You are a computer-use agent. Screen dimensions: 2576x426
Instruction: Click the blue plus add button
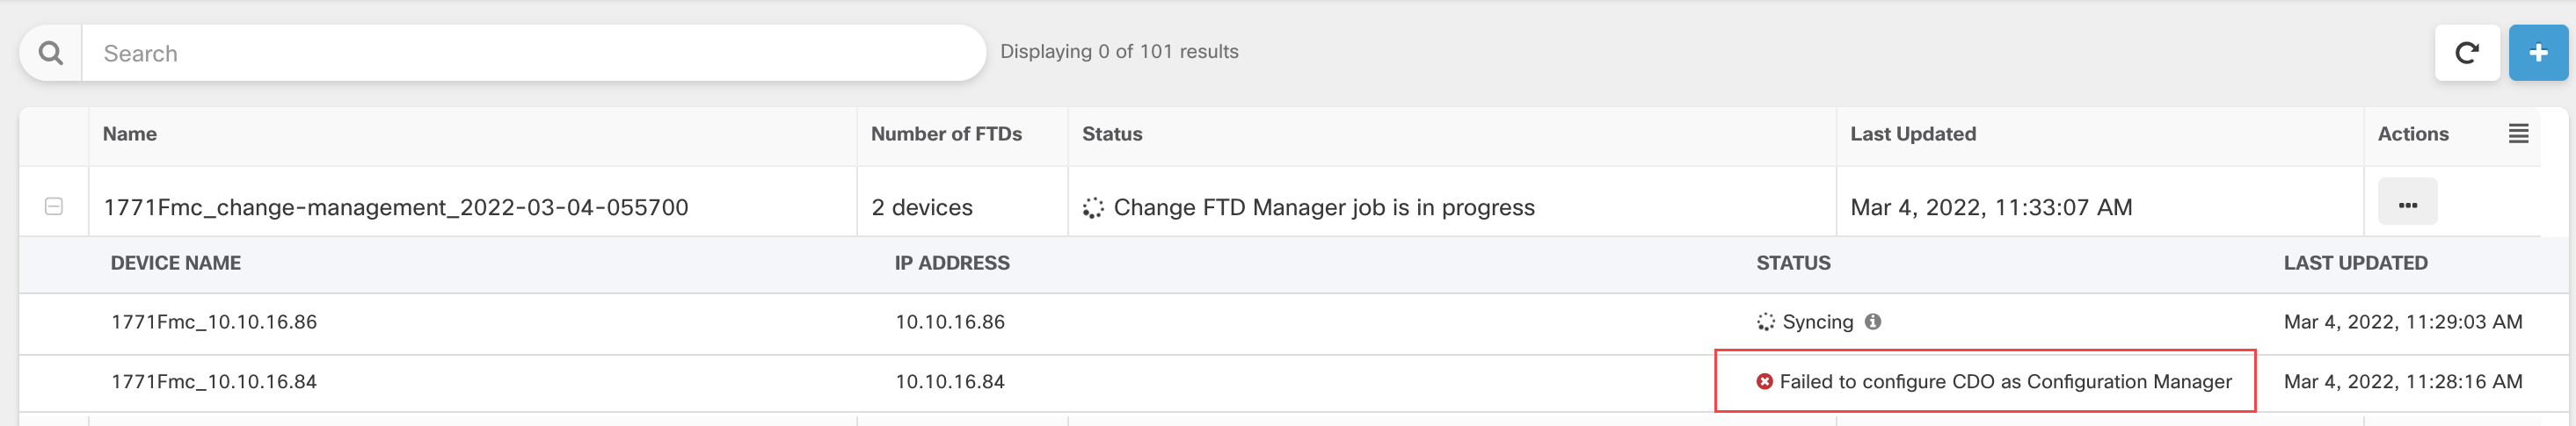point(2537,53)
